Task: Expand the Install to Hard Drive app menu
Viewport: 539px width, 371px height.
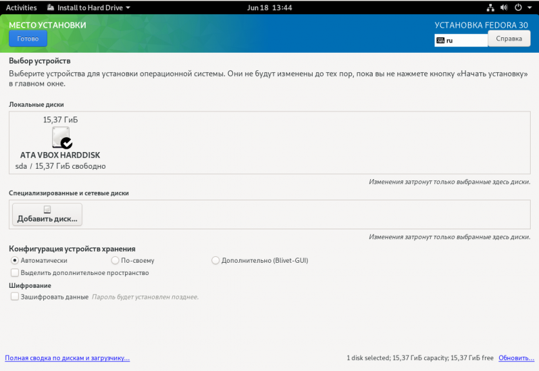Action: [x=88, y=8]
